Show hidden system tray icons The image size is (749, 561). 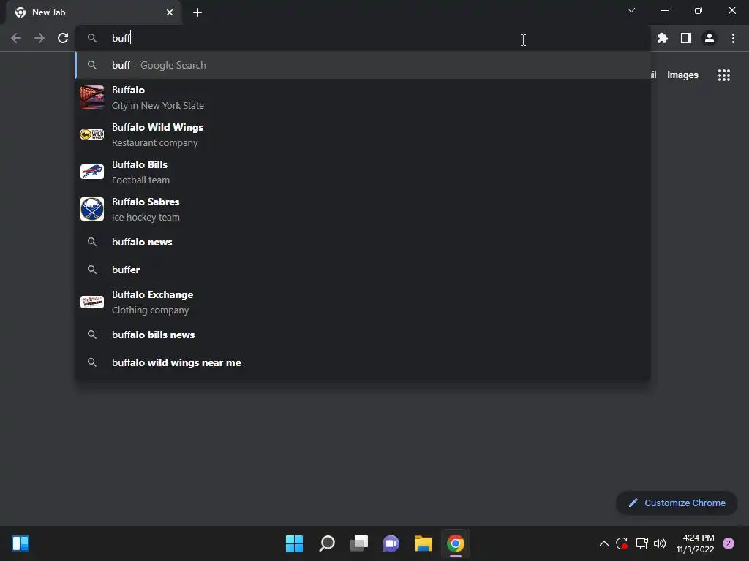coord(603,543)
